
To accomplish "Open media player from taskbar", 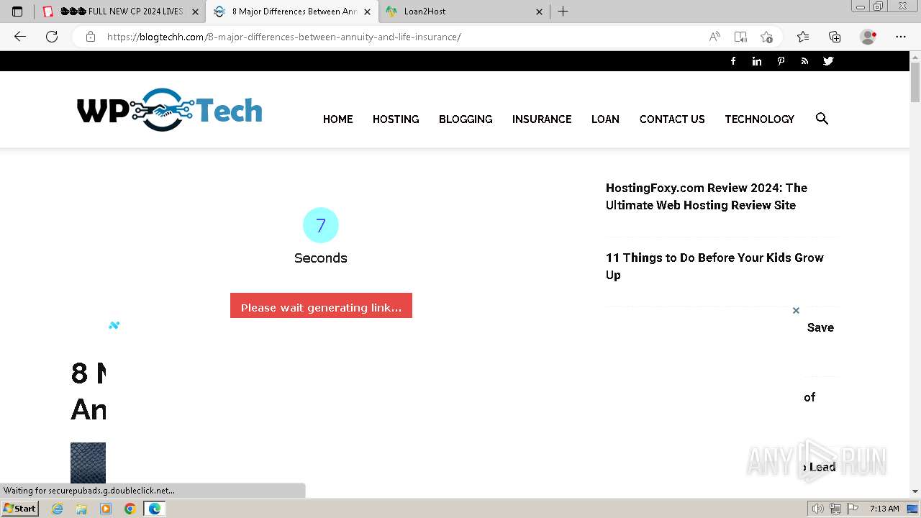I will tap(106, 509).
